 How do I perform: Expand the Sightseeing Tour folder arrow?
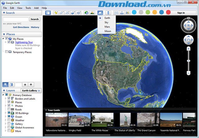click(6, 42)
